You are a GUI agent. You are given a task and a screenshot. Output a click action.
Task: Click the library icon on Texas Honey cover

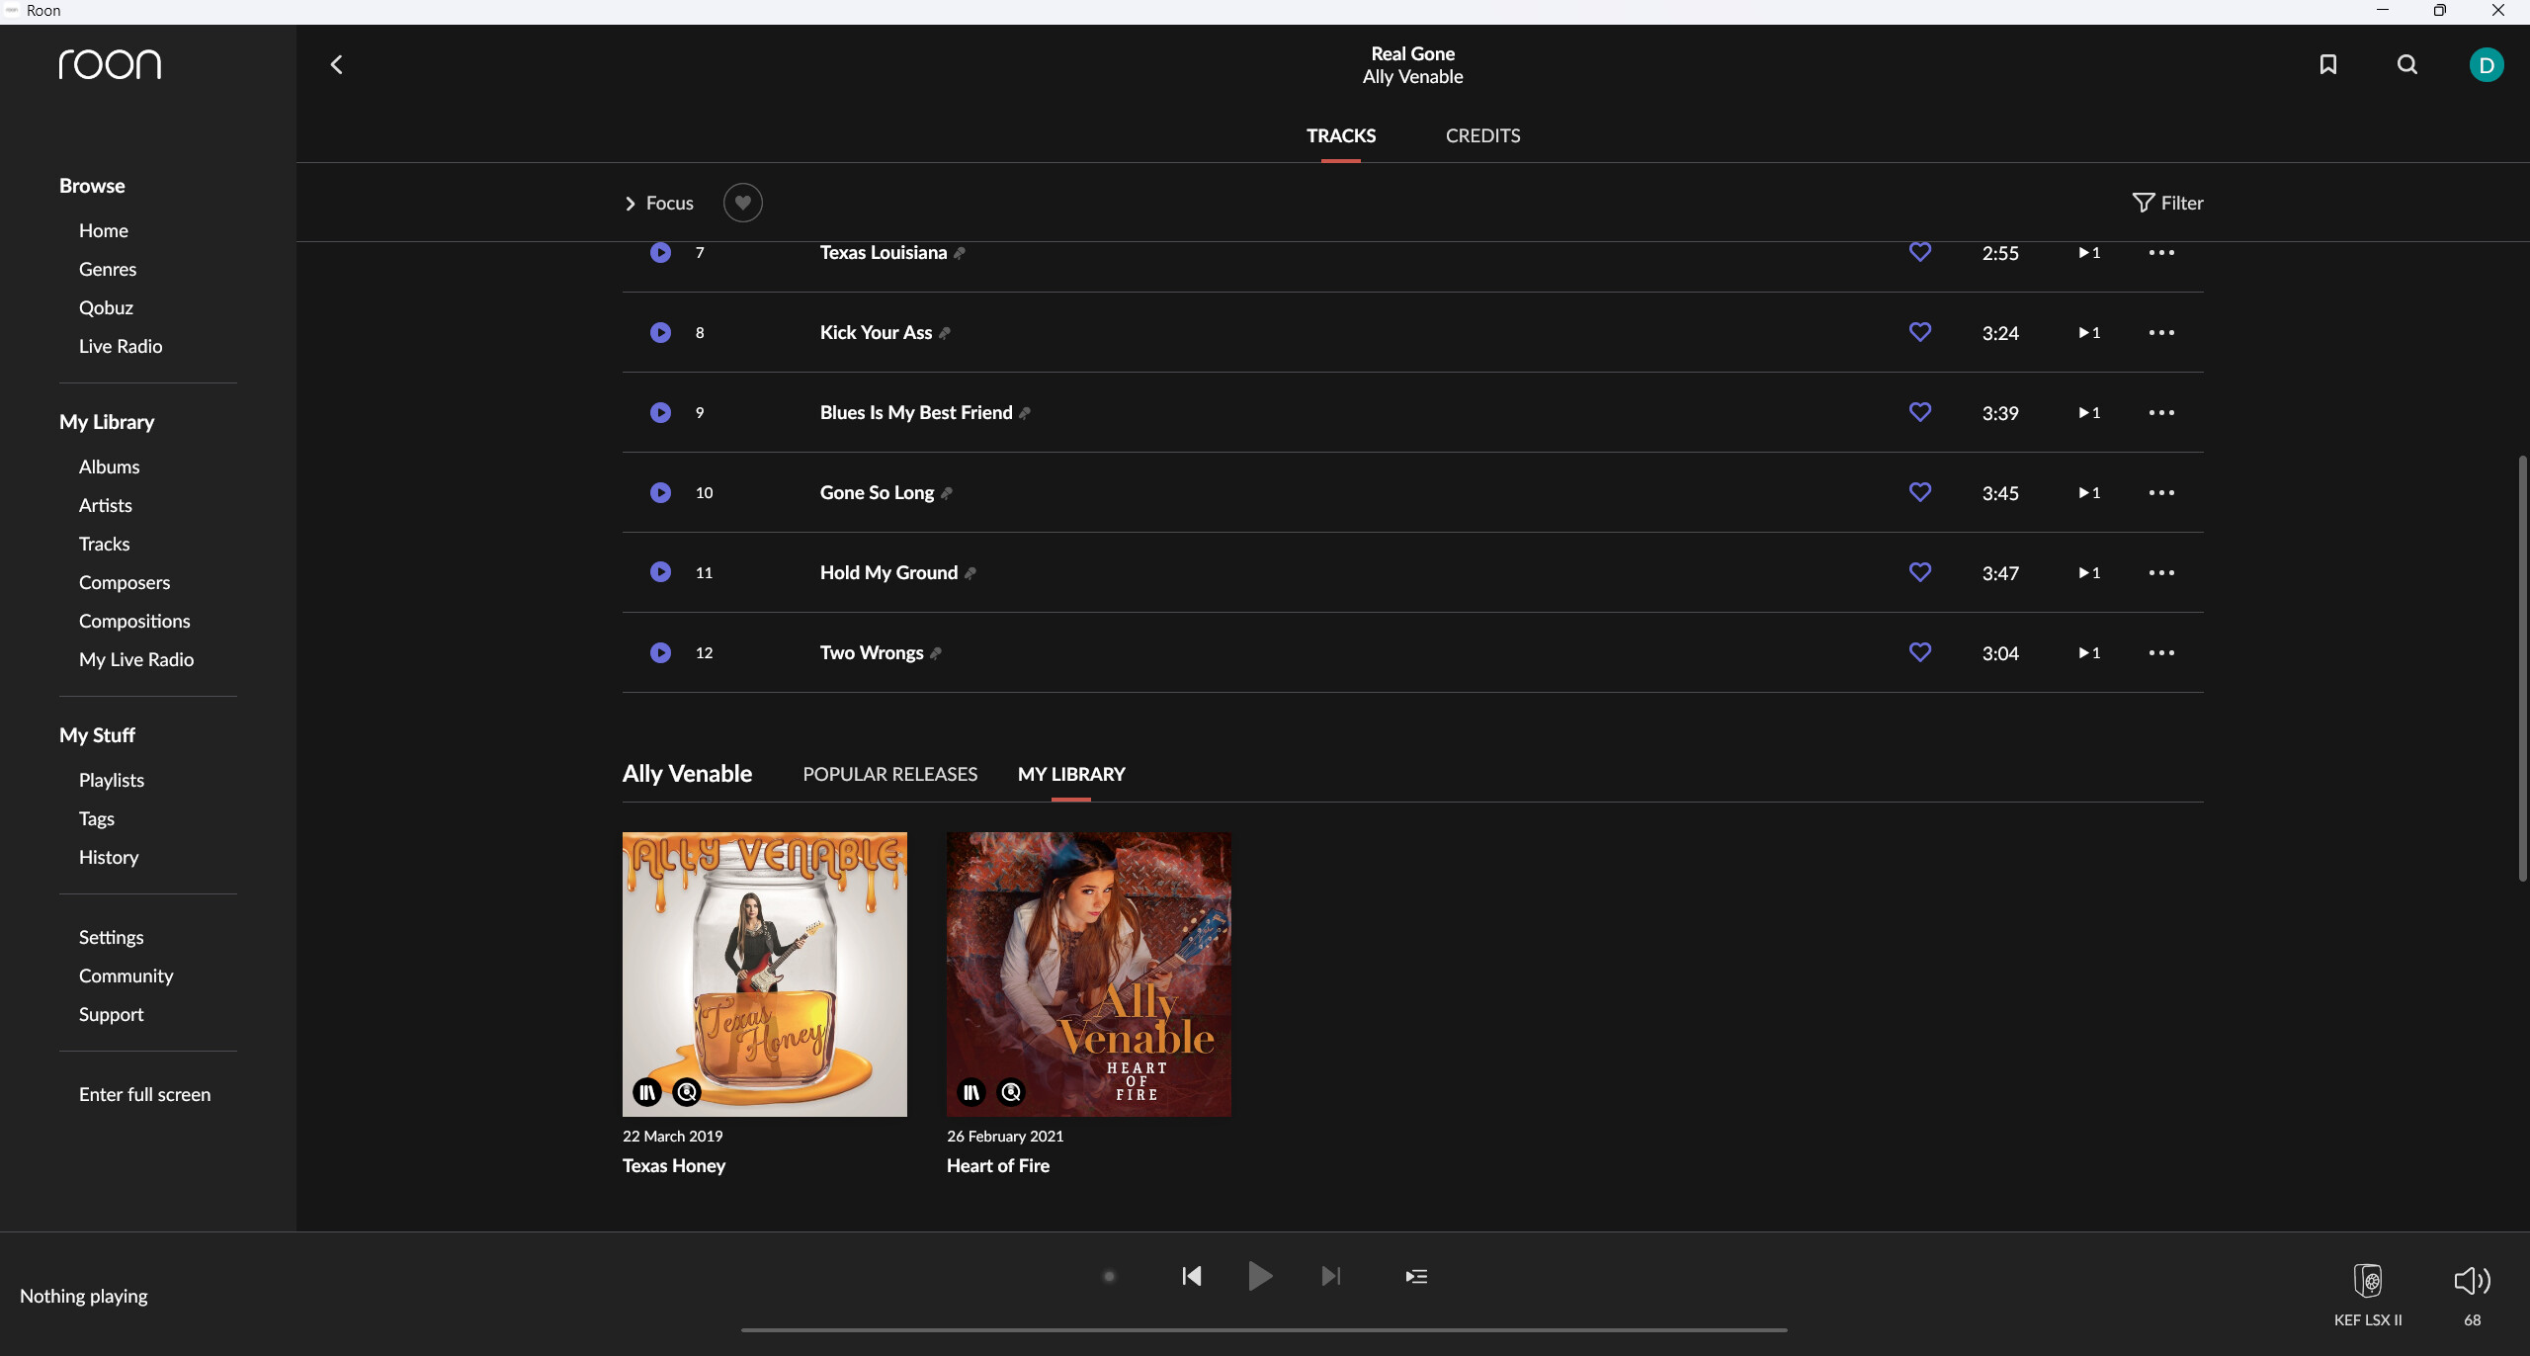pyautogui.click(x=647, y=1092)
